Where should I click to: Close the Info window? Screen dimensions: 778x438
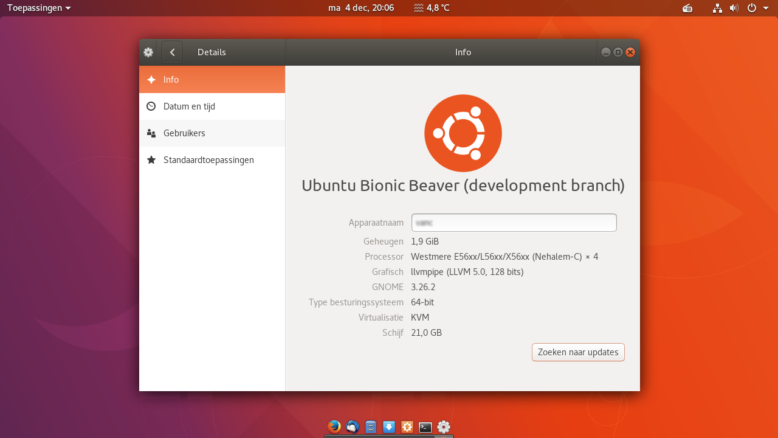(x=630, y=52)
